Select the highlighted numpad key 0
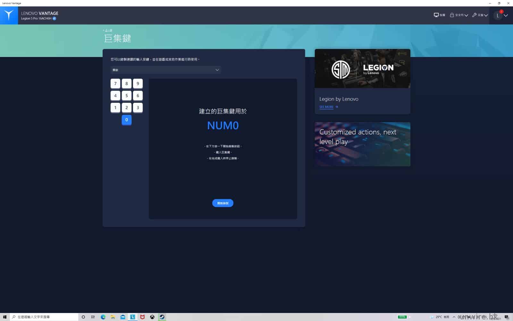Viewport: 513px width, 321px height. [127, 120]
